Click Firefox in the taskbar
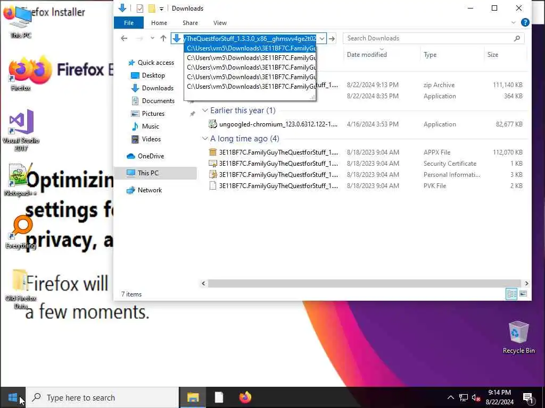 tap(245, 397)
